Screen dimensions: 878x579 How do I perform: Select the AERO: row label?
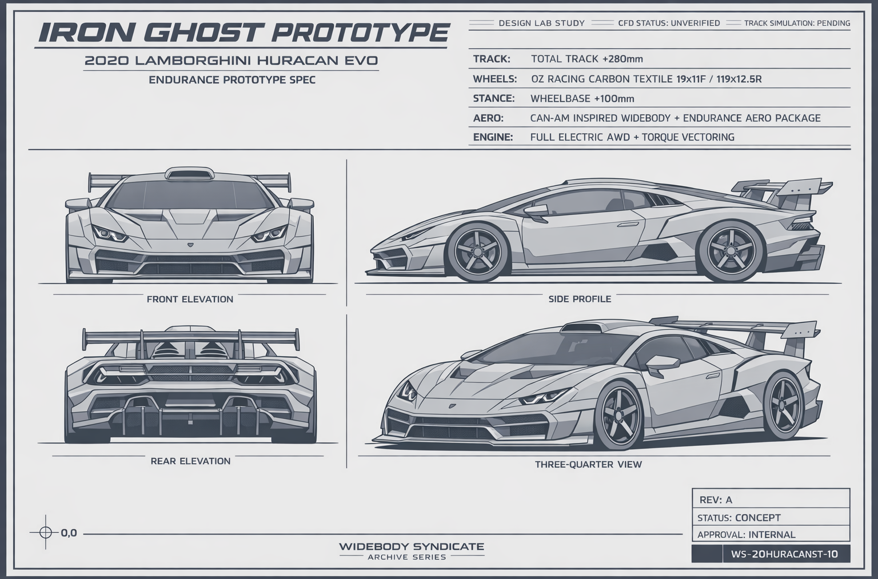pyautogui.click(x=488, y=118)
